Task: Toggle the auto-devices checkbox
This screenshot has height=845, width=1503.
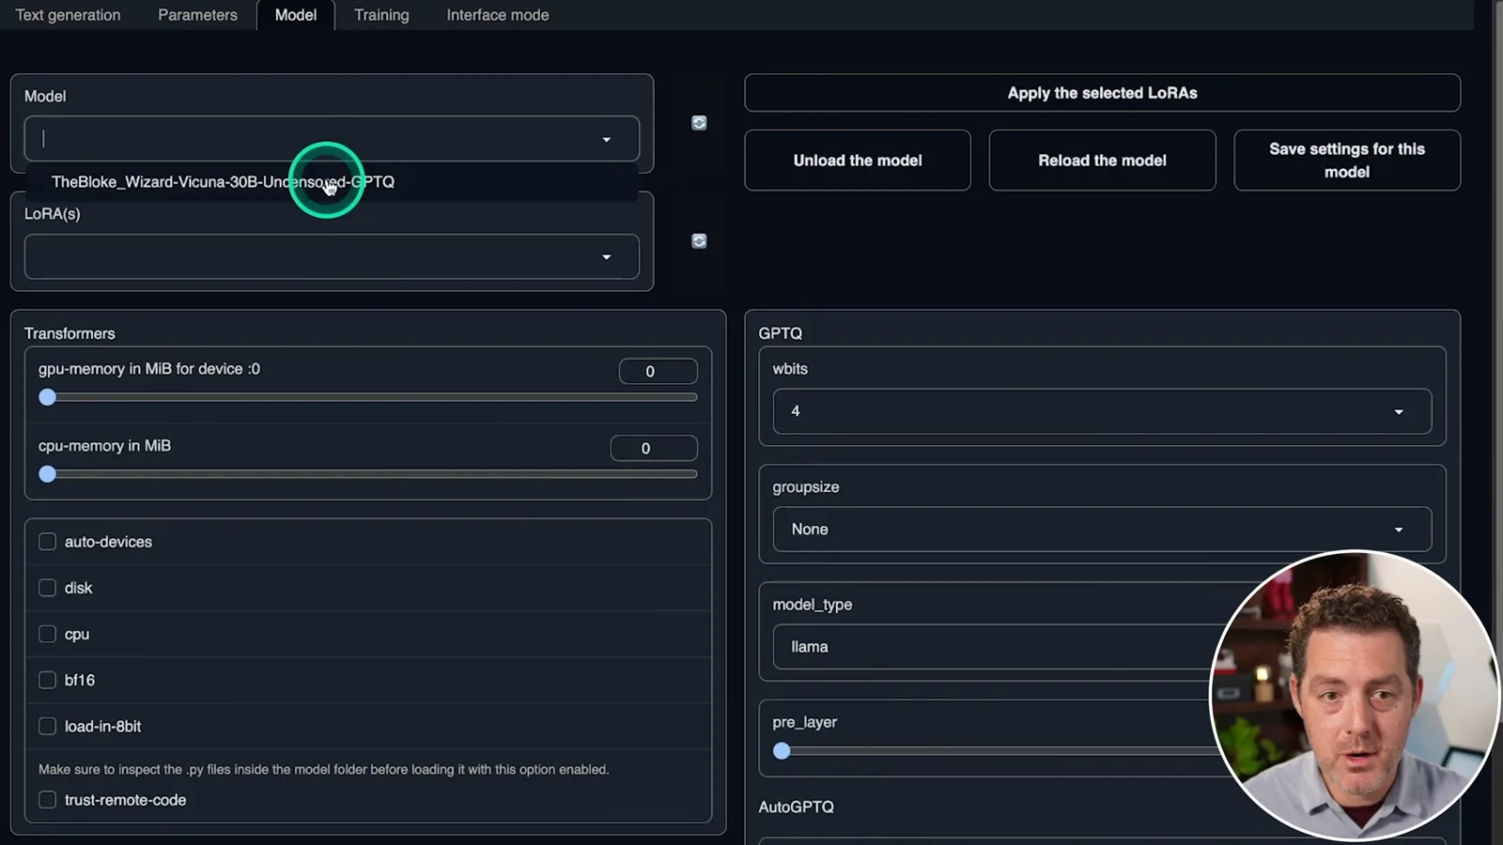Action: [x=47, y=542]
